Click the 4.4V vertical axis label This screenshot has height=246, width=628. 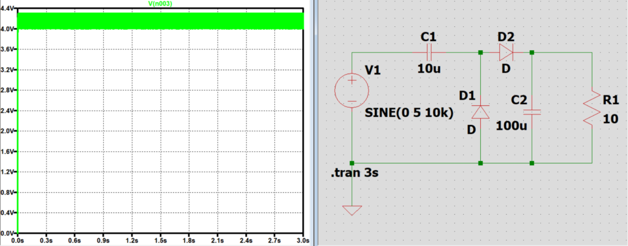pos(7,9)
